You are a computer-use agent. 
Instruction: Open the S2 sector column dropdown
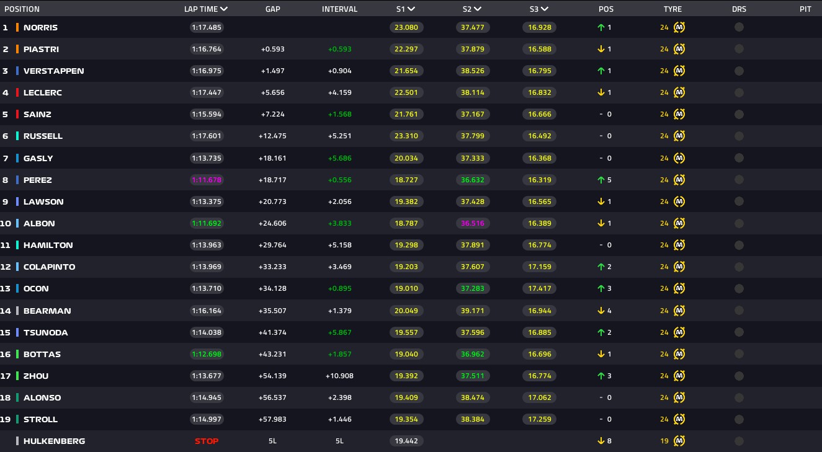[478, 9]
